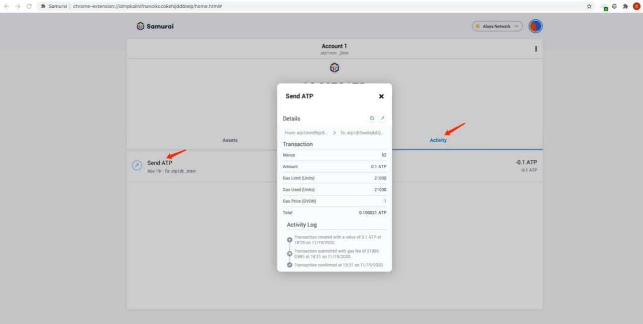643x324 pixels.
Task: Open Account 1 three-dot options menu
Action: (x=535, y=49)
